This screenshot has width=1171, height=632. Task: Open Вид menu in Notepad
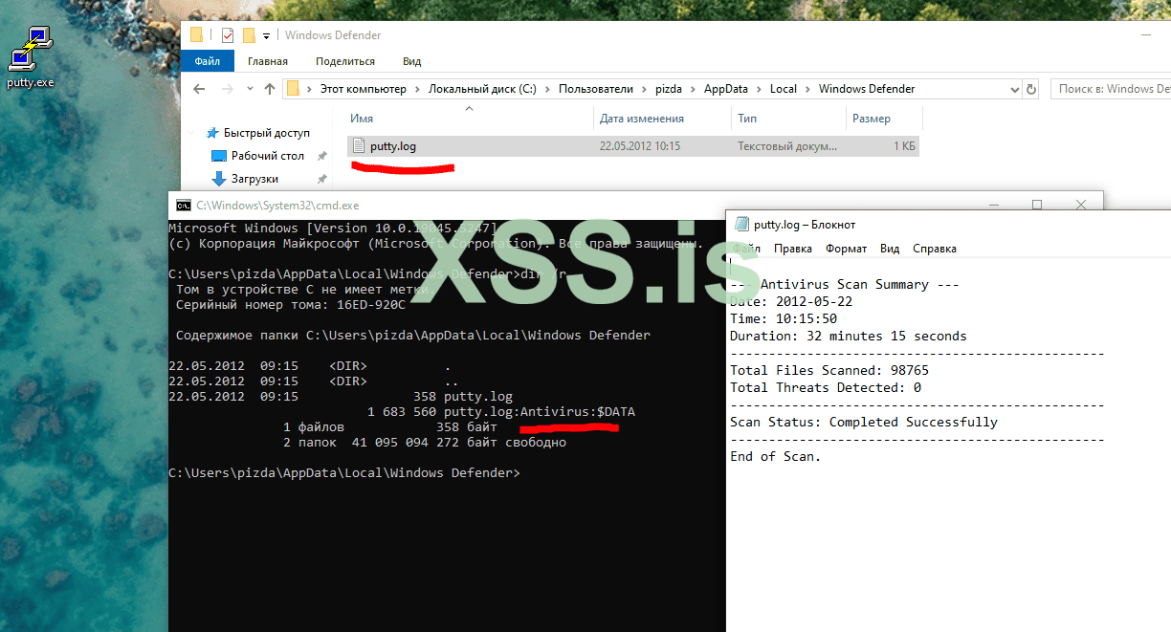click(x=890, y=249)
